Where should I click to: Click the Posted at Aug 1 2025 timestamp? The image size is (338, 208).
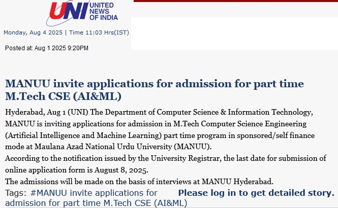(47, 48)
